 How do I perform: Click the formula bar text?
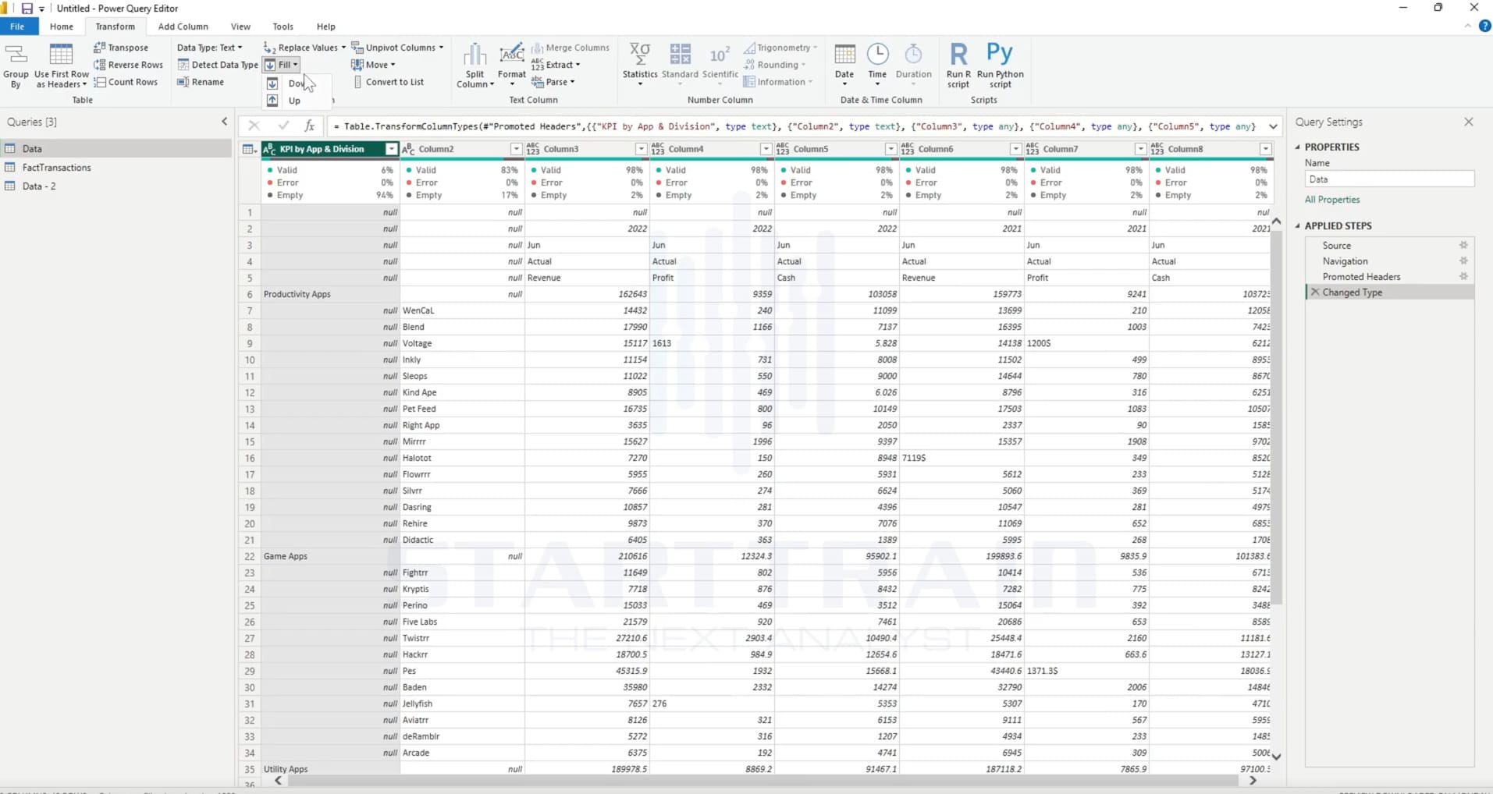pos(794,126)
